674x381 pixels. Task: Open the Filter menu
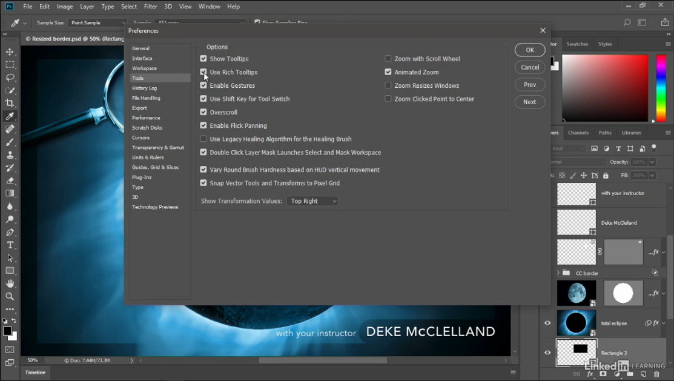click(150, 7)
